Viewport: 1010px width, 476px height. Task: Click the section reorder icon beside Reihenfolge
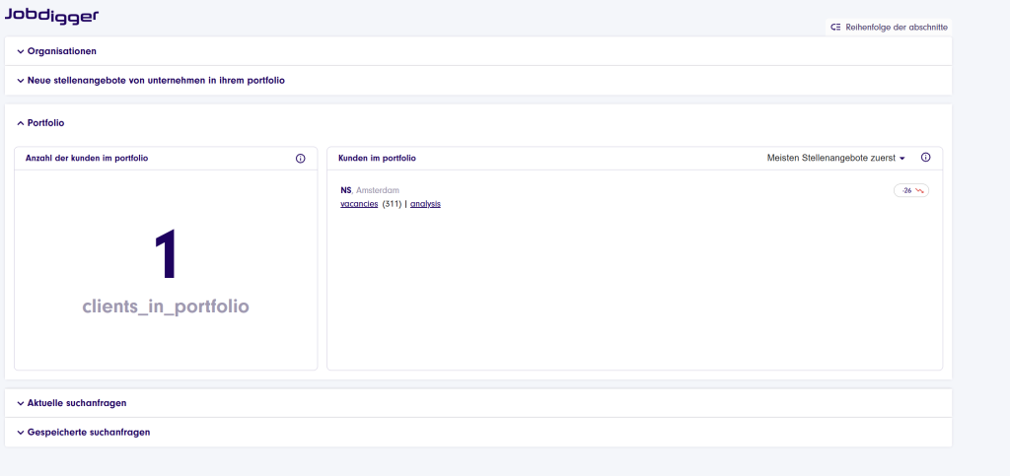[835, 28]
